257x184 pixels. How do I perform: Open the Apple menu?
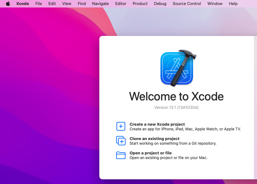(x=8, y=3)
